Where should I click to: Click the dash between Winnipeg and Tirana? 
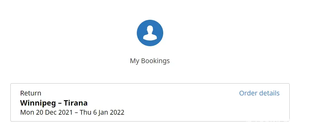(x=60, y=103)
